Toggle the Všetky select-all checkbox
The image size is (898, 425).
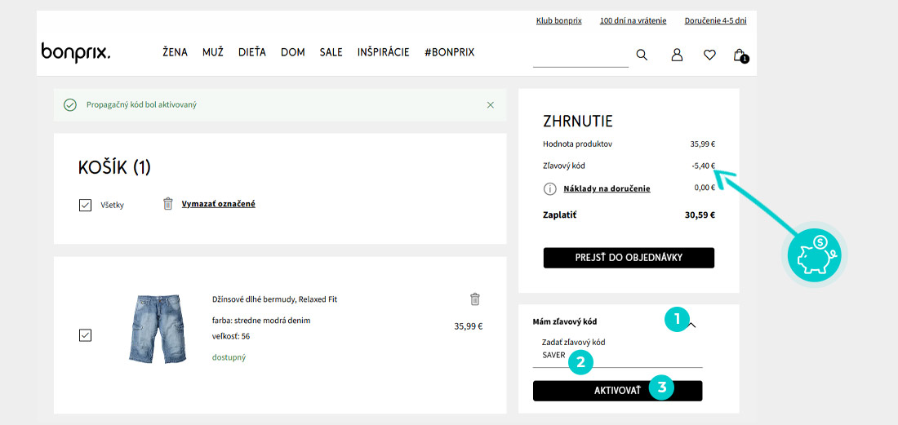[x=86, y=205]
